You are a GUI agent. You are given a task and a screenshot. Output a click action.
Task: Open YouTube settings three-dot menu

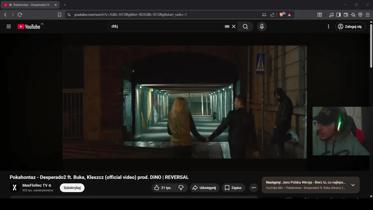pos(328,27)
